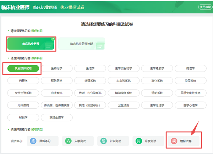Screen dimensions: 213x154
Task: Switch to 临床执业医师 header tab
Action: click(x=45, y=7)
